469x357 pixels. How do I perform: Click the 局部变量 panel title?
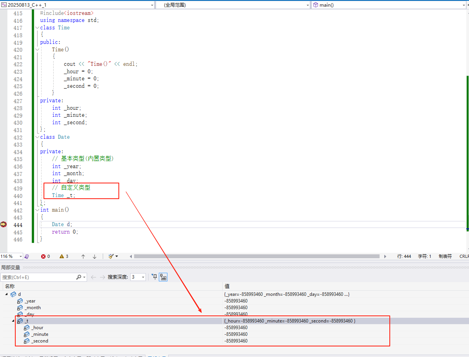point(11,267)
